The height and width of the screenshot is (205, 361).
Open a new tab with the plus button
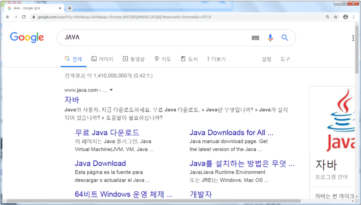point(69,8)
